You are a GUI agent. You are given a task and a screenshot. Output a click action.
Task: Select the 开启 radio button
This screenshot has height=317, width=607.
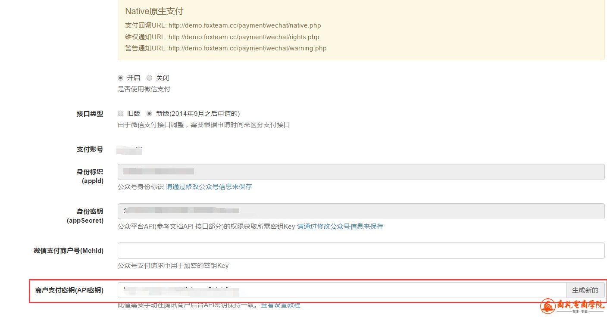pos(121,78)
